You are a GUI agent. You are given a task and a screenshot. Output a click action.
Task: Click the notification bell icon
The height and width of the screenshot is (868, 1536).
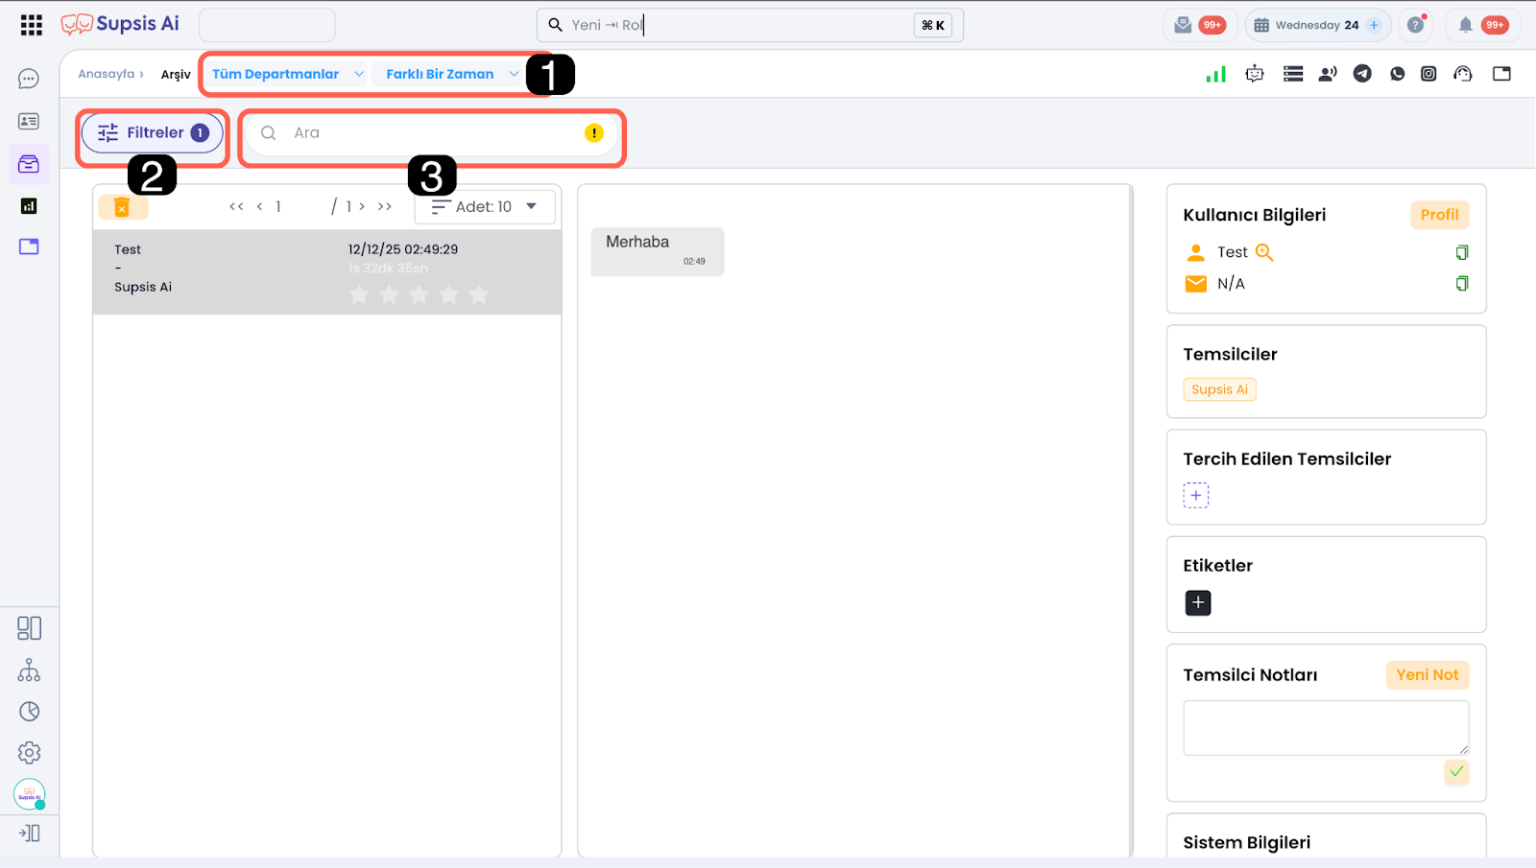coord(1465,25)
